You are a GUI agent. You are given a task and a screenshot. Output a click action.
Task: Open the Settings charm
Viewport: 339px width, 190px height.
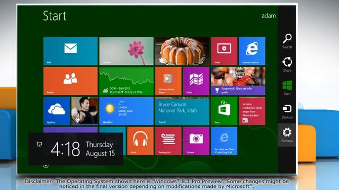pyautogui.click(x=287, y=135)
